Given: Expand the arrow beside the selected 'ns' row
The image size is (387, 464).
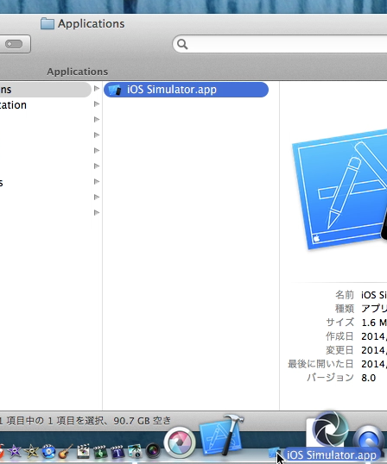Looking at the screenshot, I should (x=97, y=89).
